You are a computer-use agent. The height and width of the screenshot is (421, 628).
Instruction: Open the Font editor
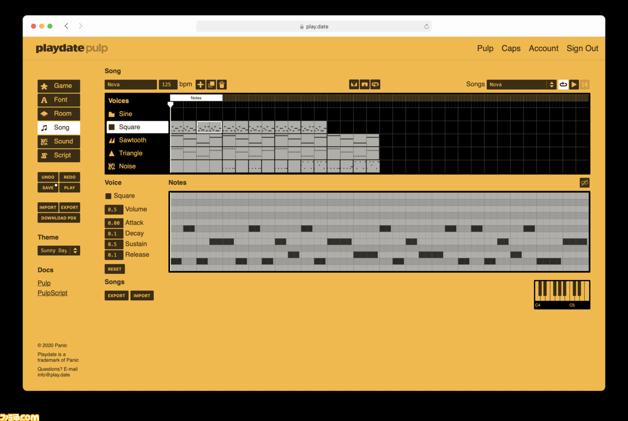pos(59,100)
